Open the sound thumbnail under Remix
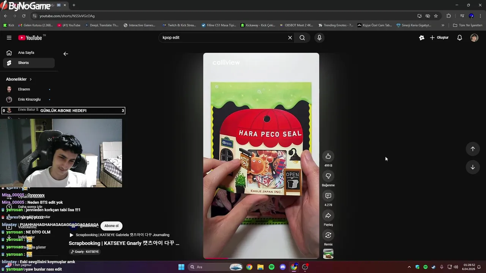 [x=328, y=254]
